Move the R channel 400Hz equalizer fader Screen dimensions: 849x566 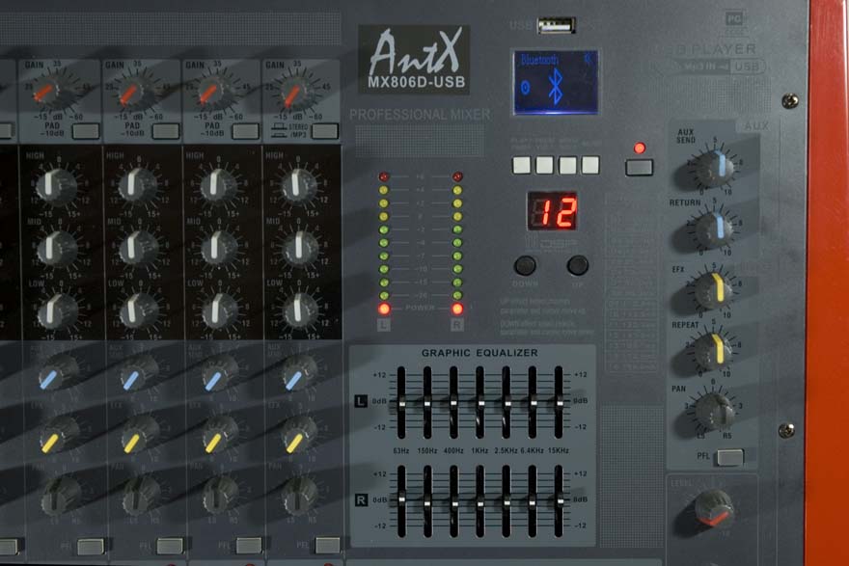coord(453,503)
